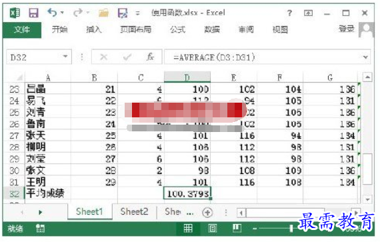Click cell containing 吕晶
This screenshot has width=380, height=242.
(48, 89)
